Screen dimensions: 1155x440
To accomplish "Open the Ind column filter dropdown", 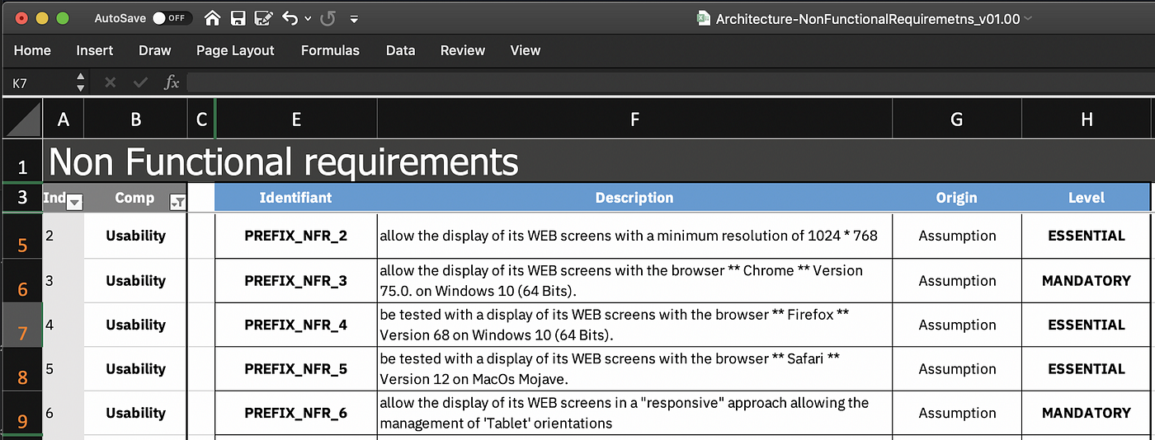I will (x=74, y=202).
